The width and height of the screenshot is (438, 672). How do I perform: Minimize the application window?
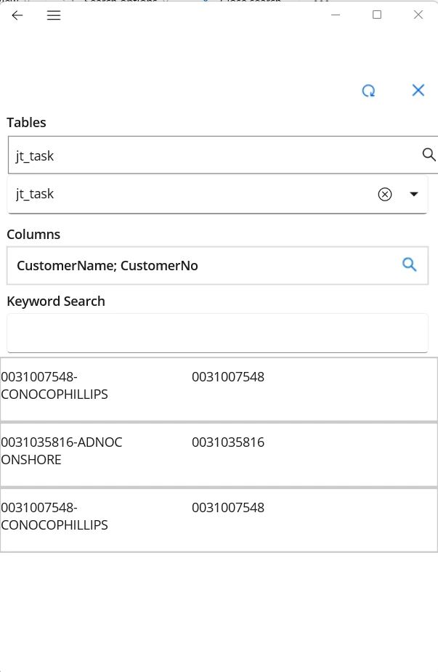point(336,15)
